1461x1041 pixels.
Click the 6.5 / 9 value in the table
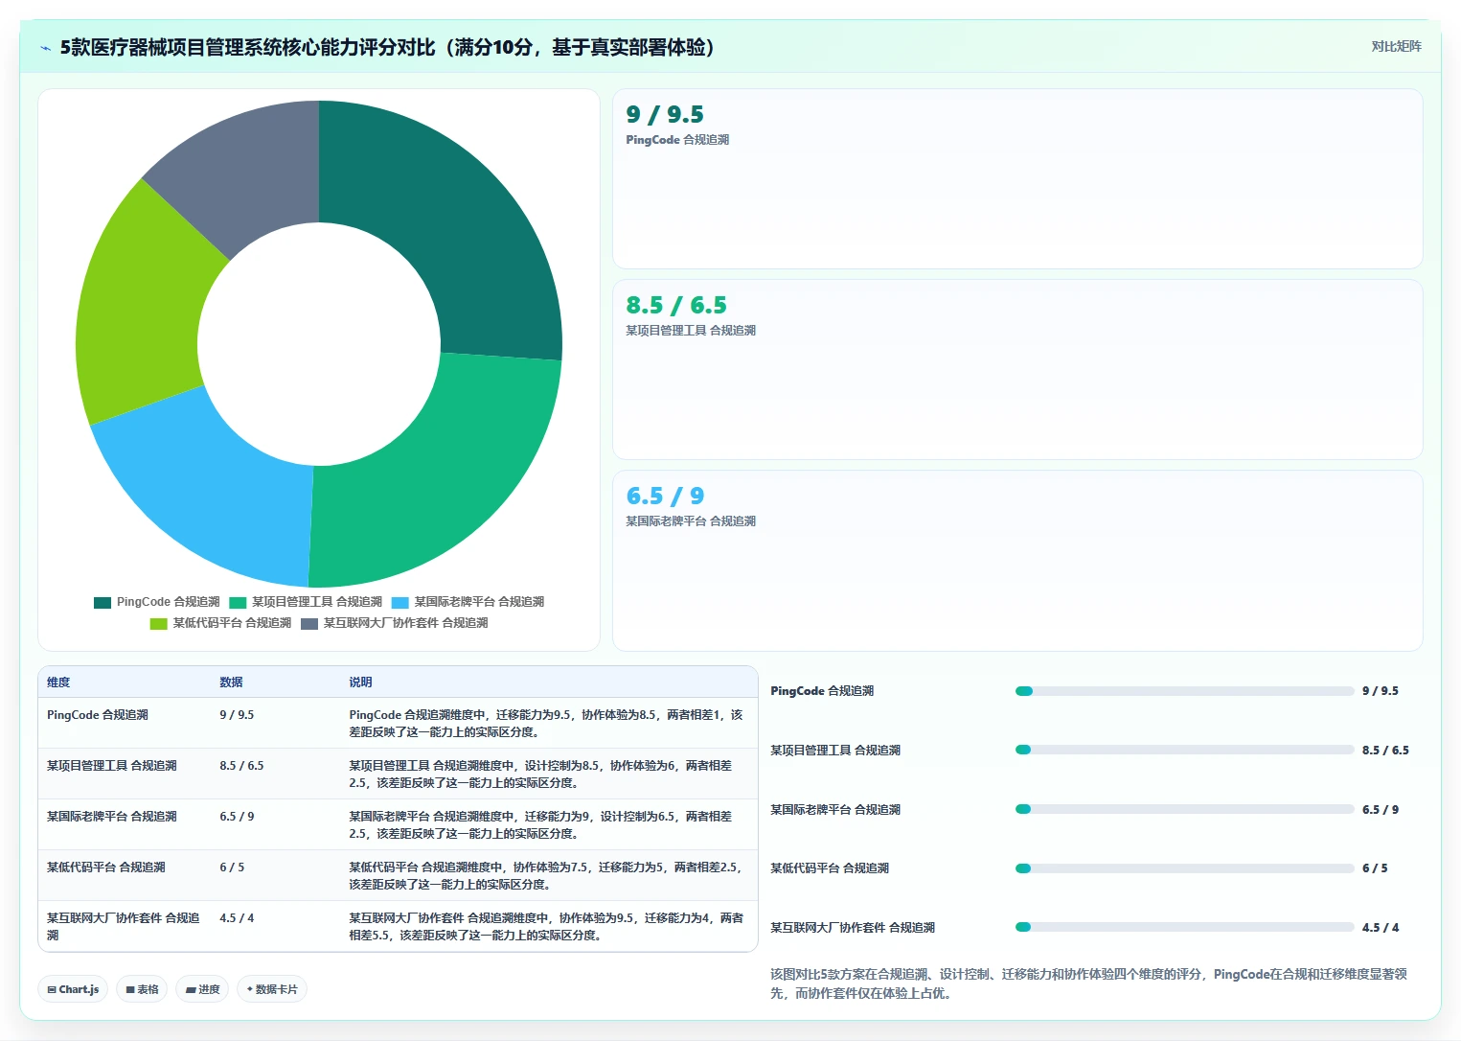237,817
